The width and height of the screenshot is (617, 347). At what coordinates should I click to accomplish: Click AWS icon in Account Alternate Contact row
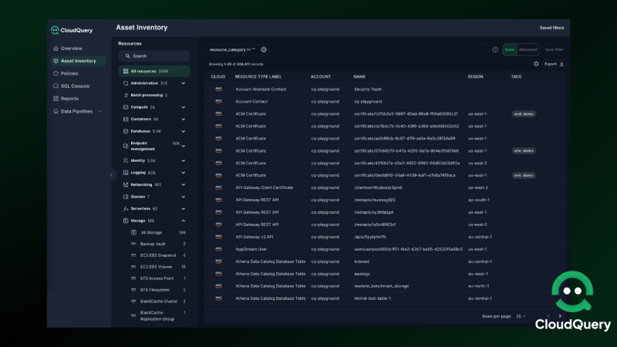click(x=218, y=89)
